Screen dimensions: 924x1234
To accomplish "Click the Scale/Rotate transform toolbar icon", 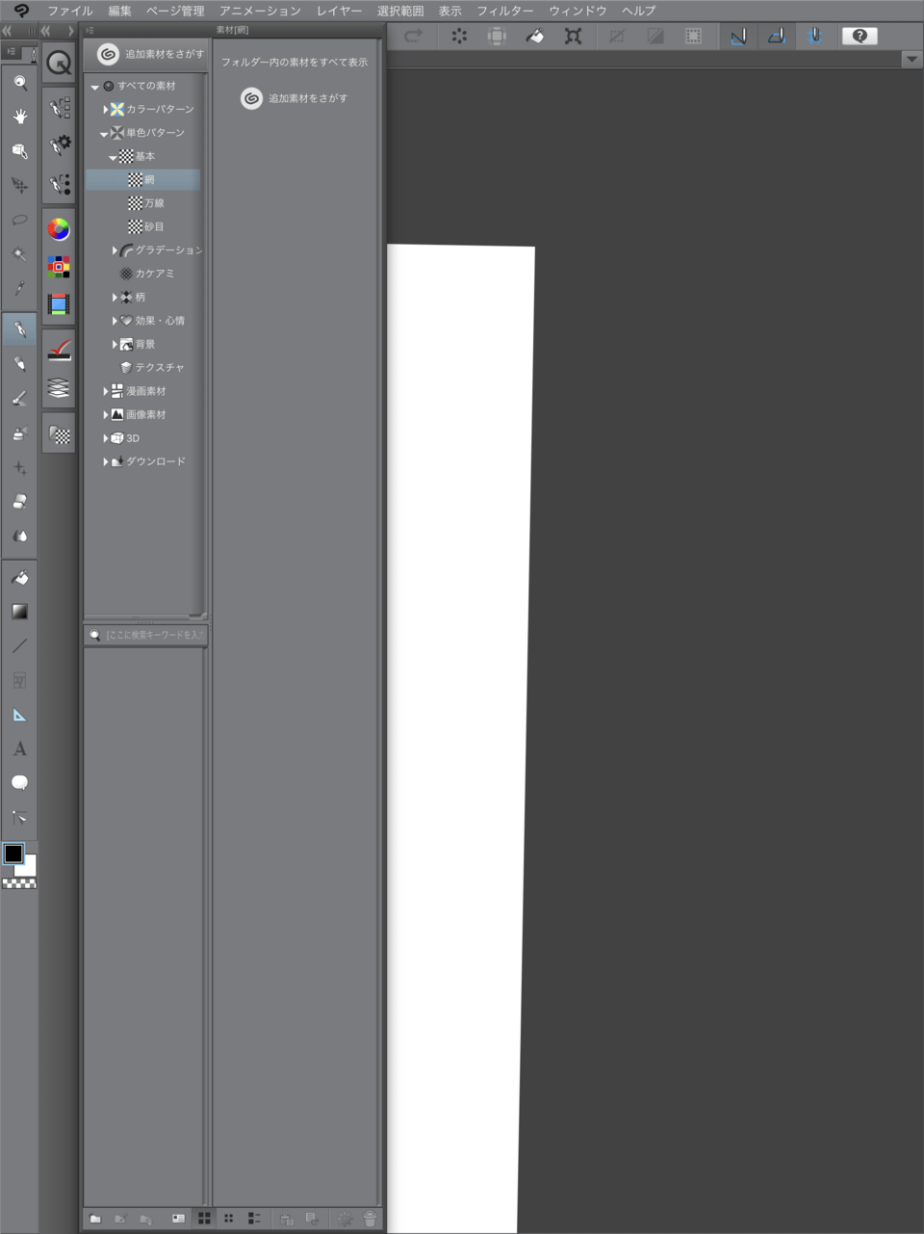I will [573, 37].
